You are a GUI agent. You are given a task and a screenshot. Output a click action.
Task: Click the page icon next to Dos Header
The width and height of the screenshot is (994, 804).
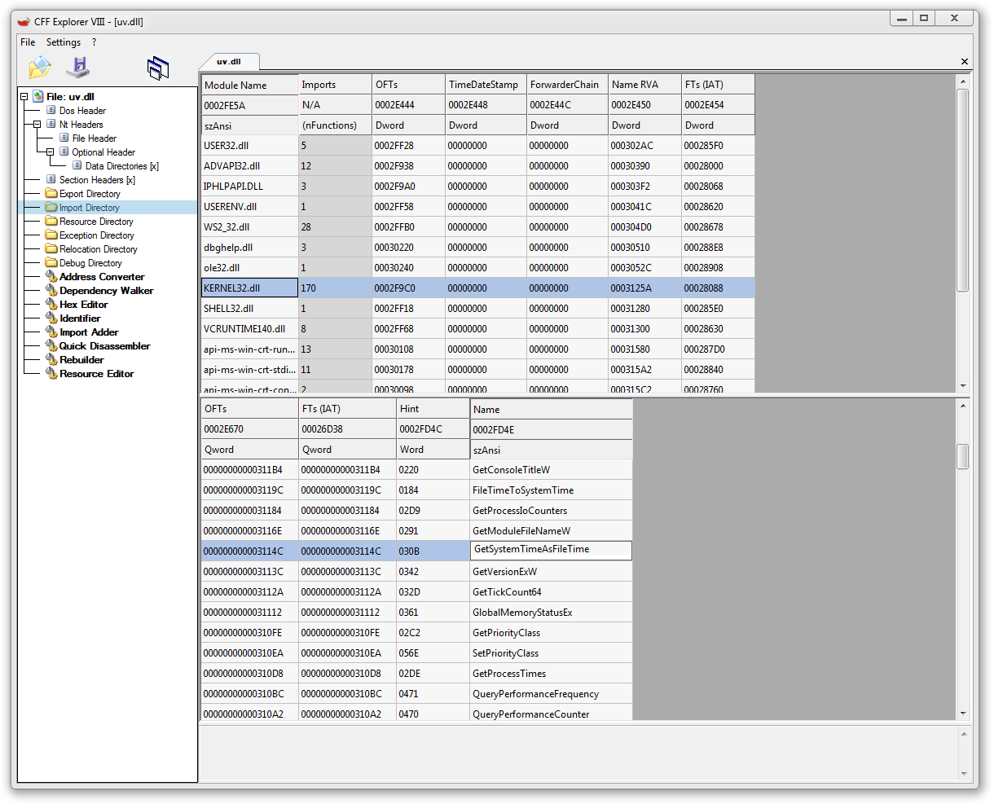coord(51,110)
